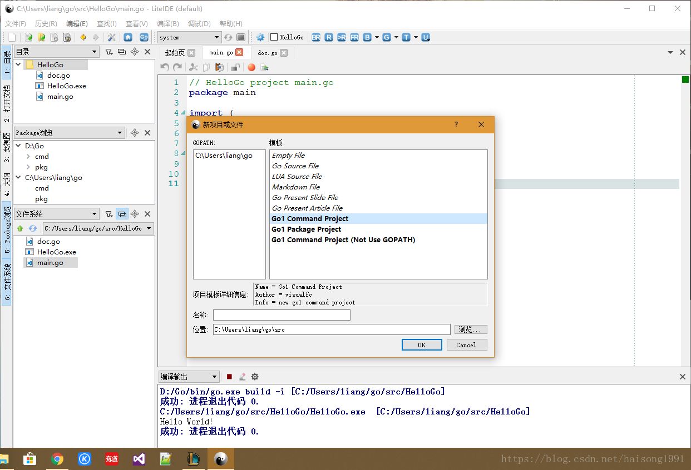691x470 pixels.
Task: Select the 2: 打开文档 side tab
Action: [x=6, y=103]
